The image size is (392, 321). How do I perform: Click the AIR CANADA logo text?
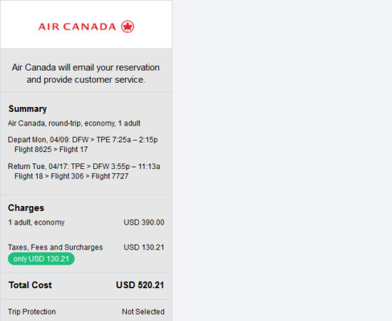coord(77,27)
